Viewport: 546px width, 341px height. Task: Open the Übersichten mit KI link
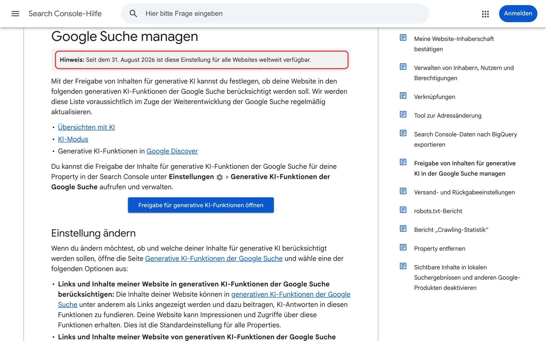[x=86, y=127]
